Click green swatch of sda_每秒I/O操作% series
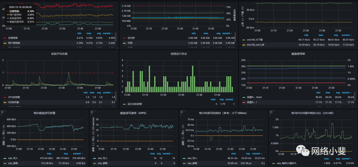Screen dimensions: 358x167 pos(274,163)
